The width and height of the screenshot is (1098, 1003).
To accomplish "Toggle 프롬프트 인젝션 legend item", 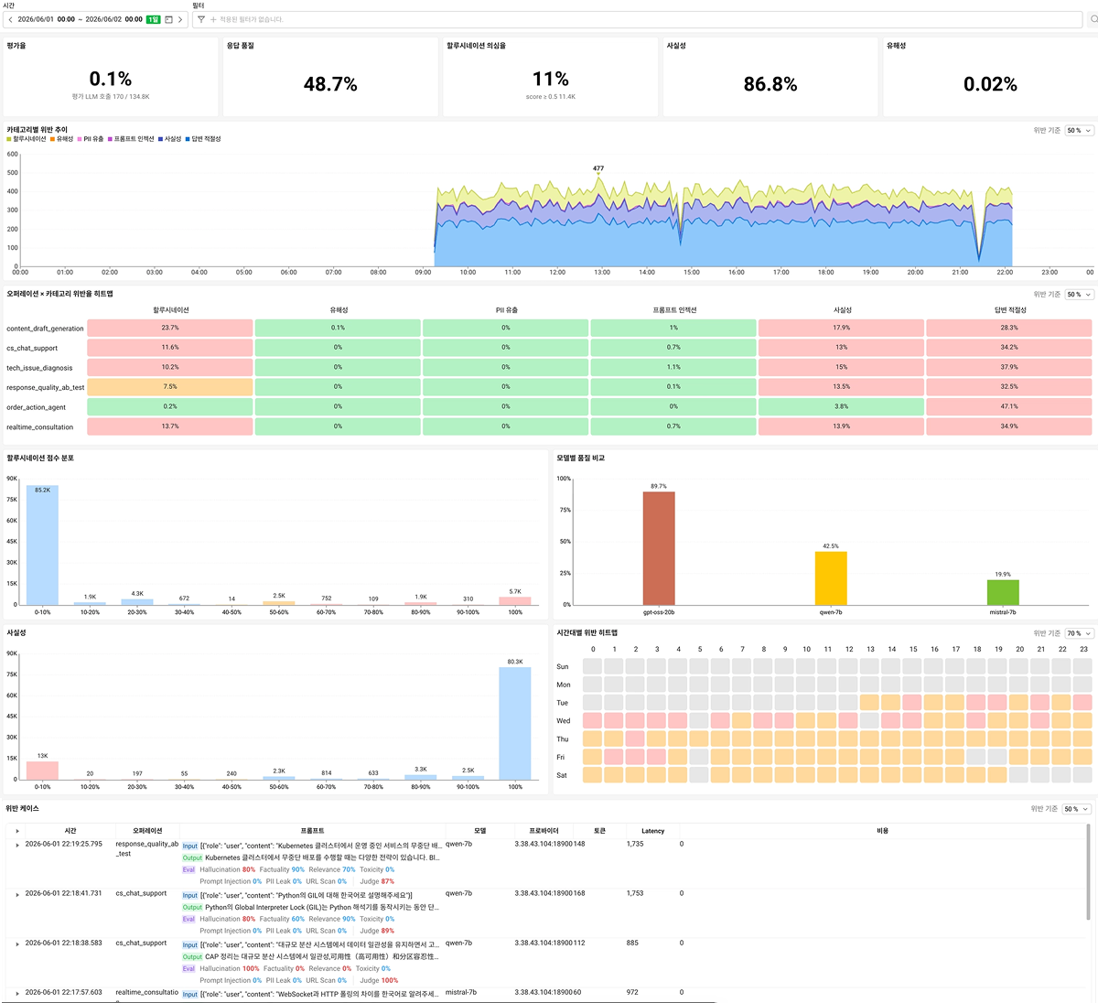I will click(131, 139).
